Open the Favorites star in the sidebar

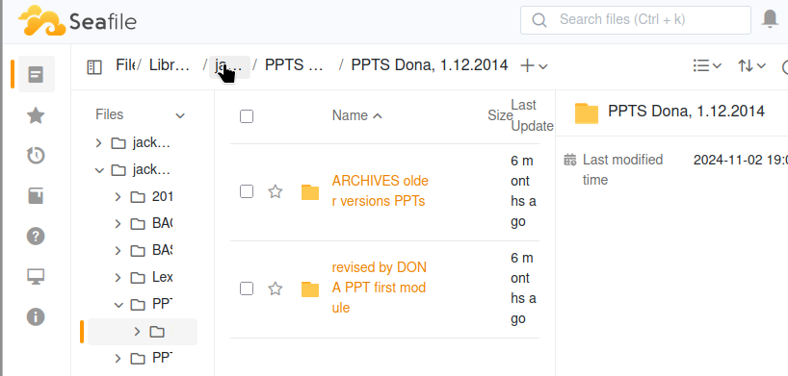pos(37,115)
